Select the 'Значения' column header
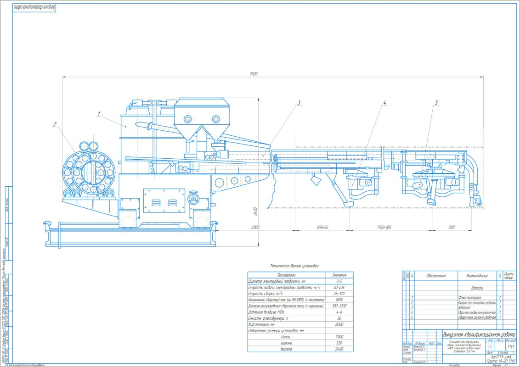Image resolution: width=520 pixels, height=367 pixels. coord(339,275)
